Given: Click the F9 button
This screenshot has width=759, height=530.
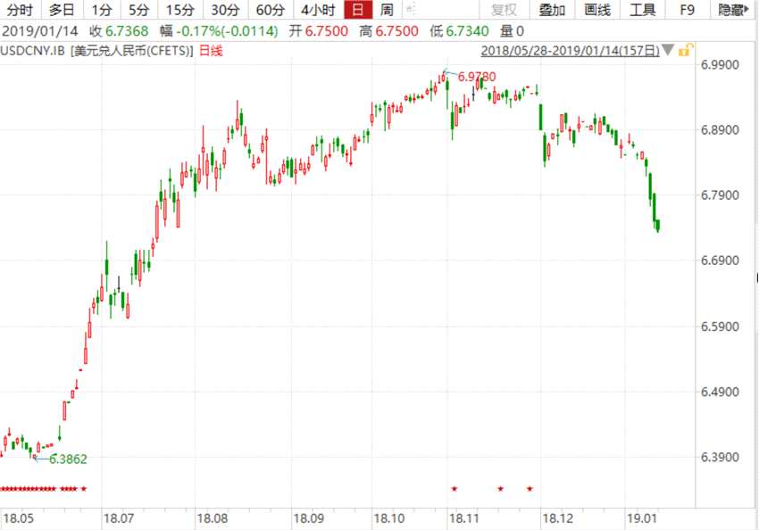Looking at the screenshot, I should point(687,10).
